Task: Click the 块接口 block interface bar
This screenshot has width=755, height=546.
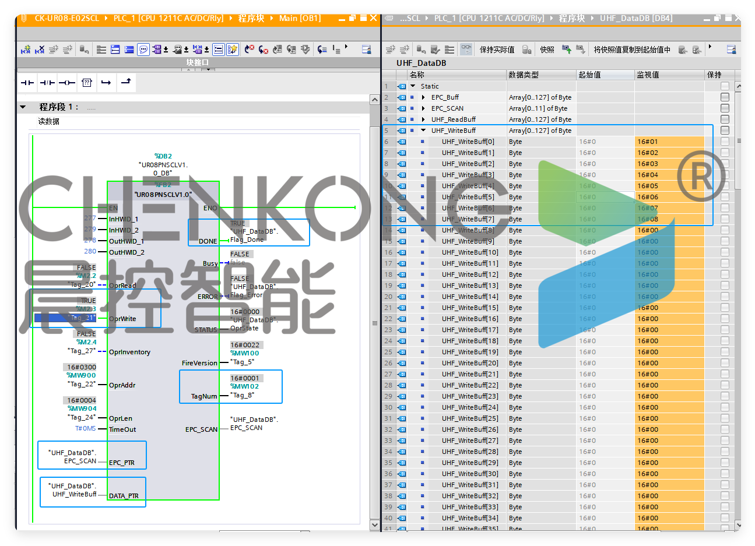Action: 198,62
